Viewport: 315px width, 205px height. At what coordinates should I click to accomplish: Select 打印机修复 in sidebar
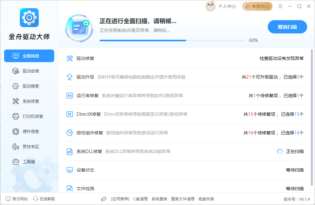click(29, 116)
